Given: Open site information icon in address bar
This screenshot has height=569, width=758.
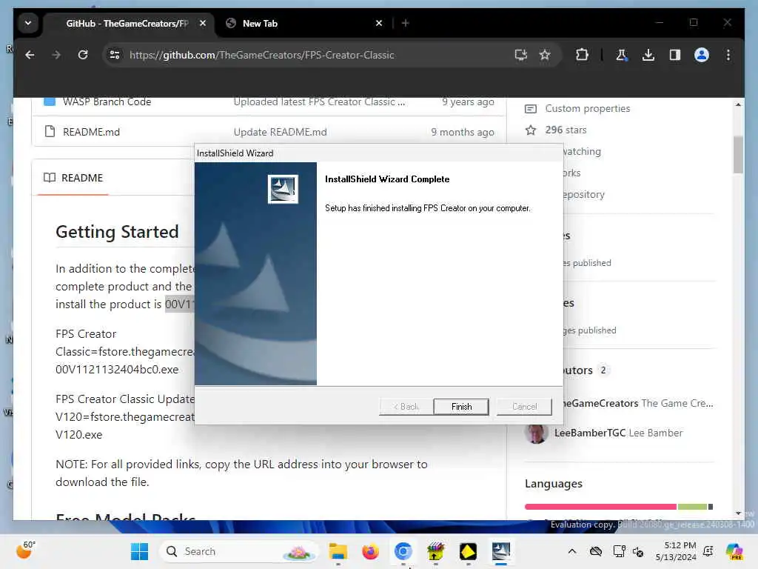Looking at the screenshot, I should 115,55.
